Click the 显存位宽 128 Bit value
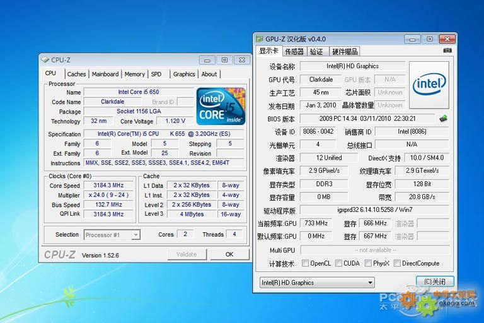Screen dimensions: 484x323 422,184
